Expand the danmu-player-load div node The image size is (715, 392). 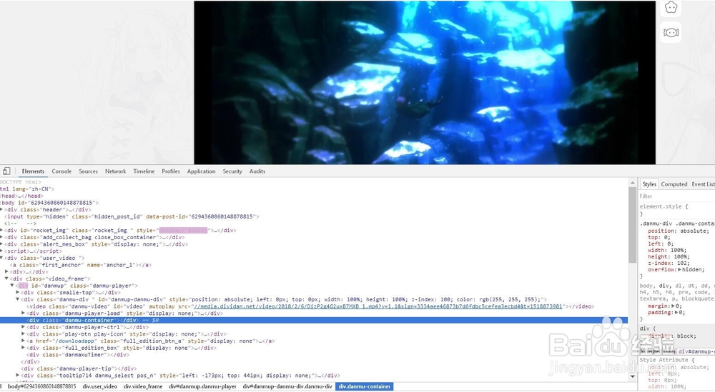(x=24, y=313)
